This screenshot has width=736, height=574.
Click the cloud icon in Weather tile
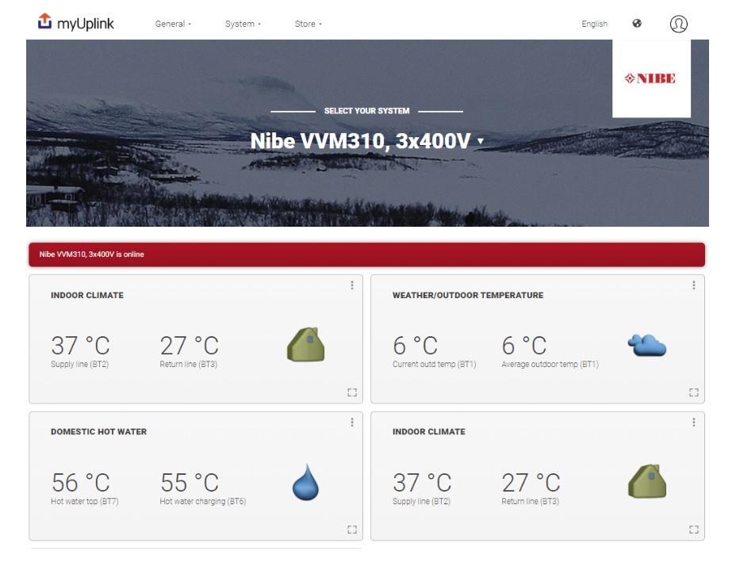pyautogui.click(x=646, y=346)
